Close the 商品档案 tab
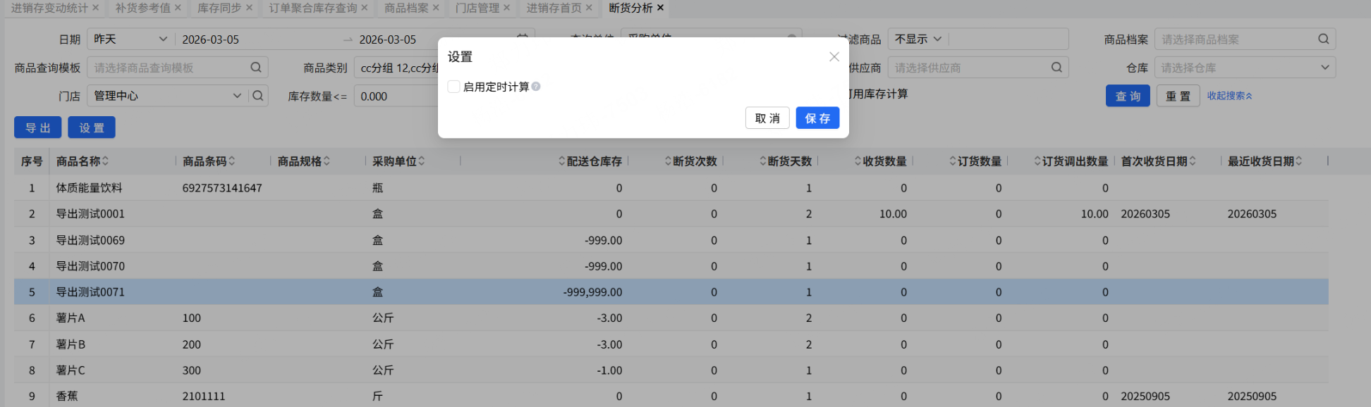This screenshot has height=407, width=1371. pyautogui.click(x=436, y=8)
